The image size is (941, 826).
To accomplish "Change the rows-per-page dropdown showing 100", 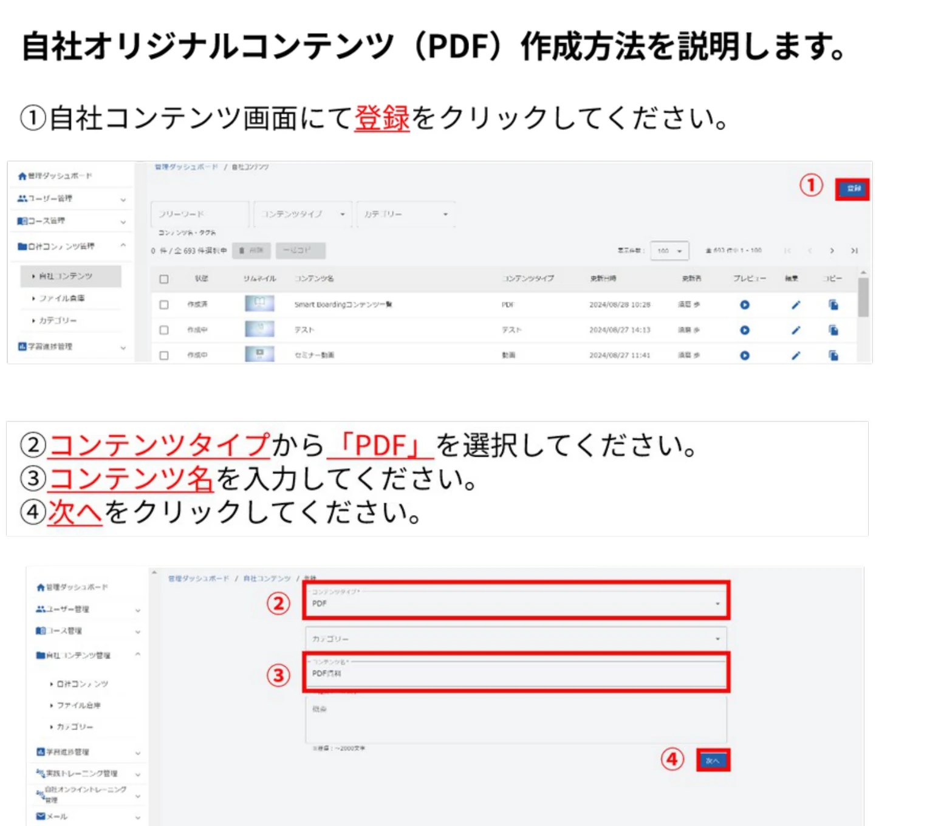I will [x=669, y=251].
